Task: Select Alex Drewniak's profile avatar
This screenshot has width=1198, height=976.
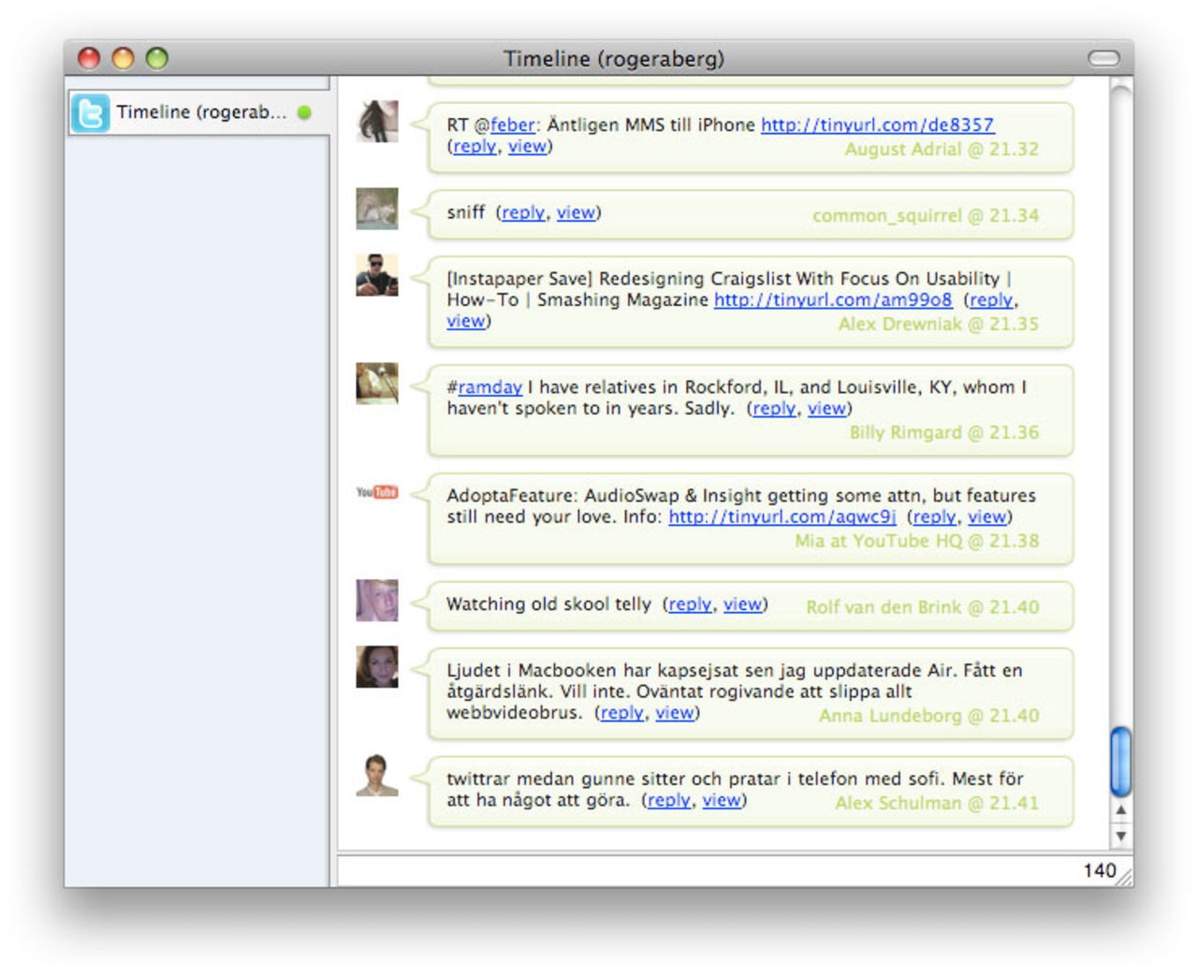Action: tap(377, 275)
